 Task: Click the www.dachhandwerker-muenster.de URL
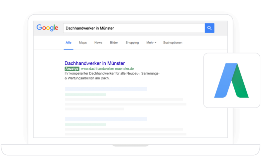pyautogui.click(x=107, y=69)
